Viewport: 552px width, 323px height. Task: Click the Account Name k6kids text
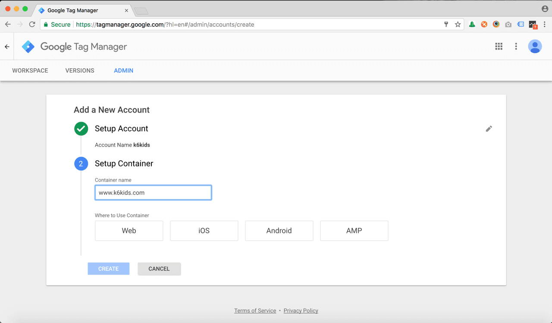coord(122,145)
